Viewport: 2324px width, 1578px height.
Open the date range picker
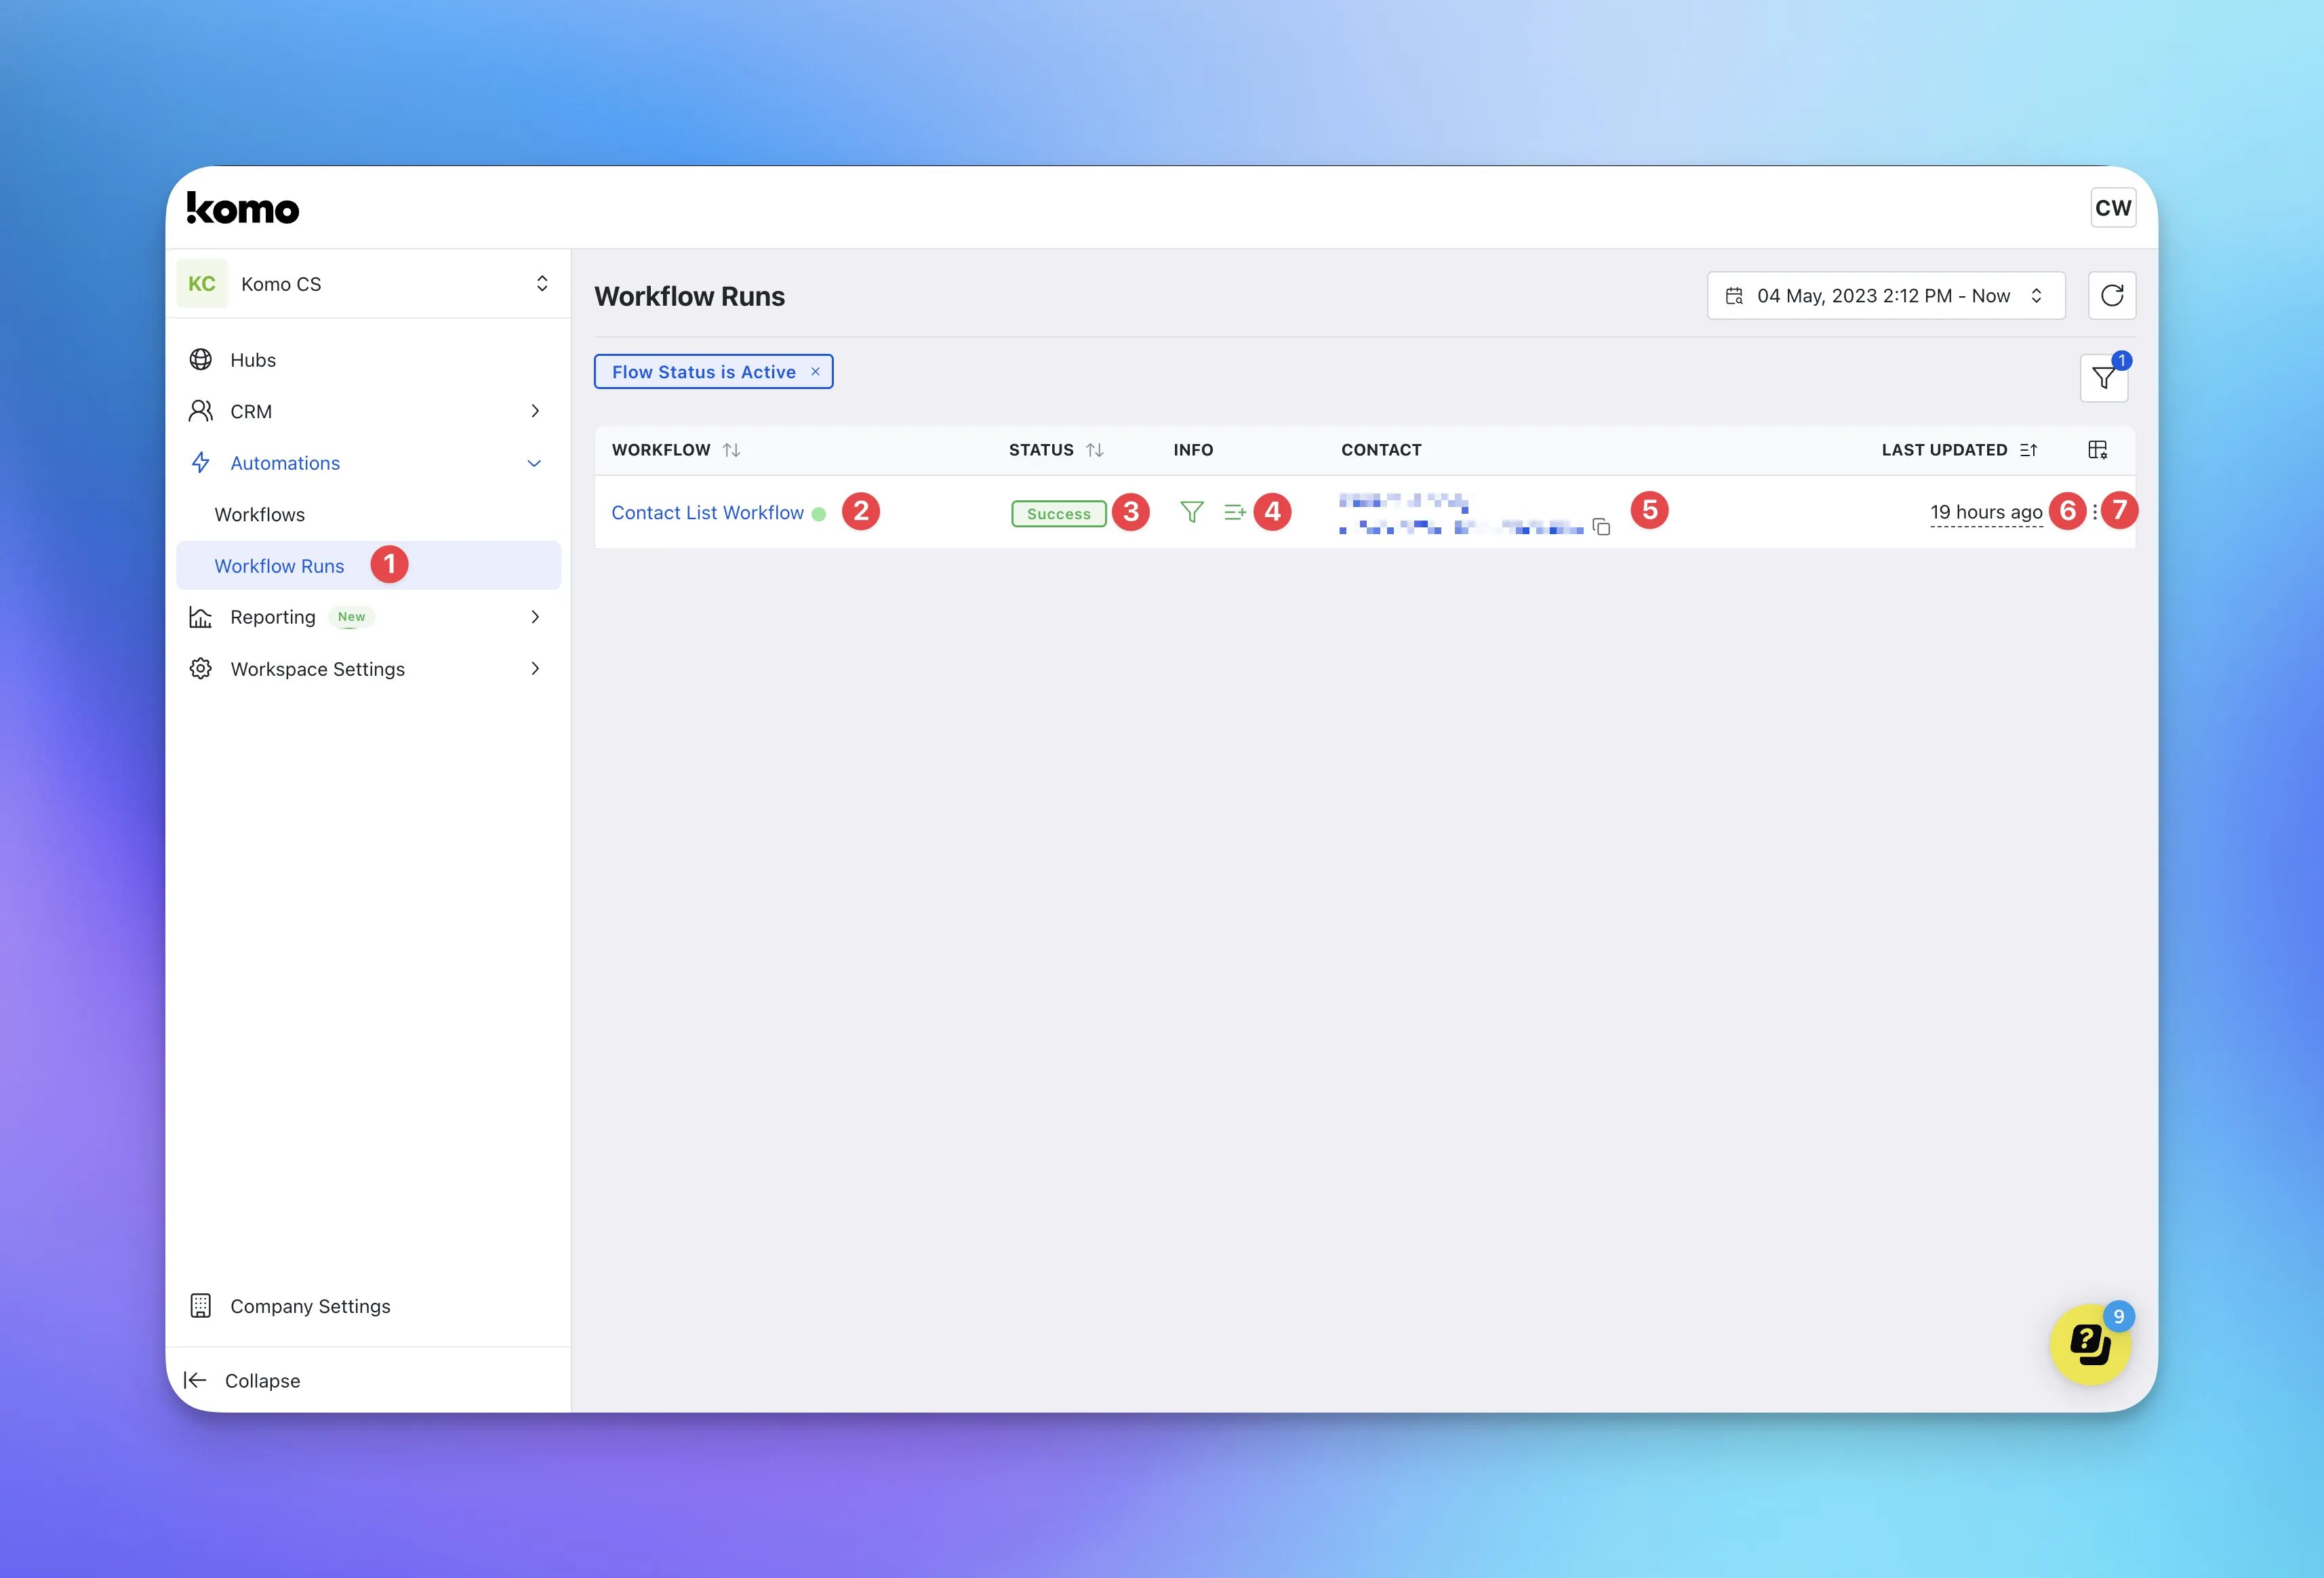(1886, 296)
